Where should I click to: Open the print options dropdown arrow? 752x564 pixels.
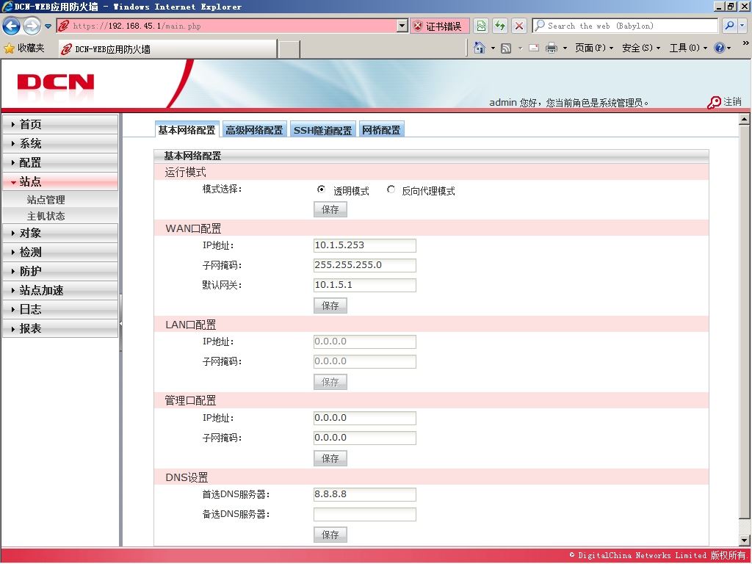click(565, 48)
